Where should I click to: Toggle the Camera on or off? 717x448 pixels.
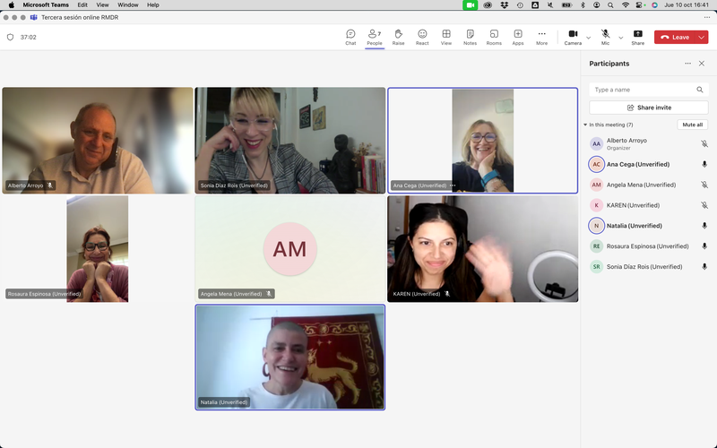coord(573,37)
